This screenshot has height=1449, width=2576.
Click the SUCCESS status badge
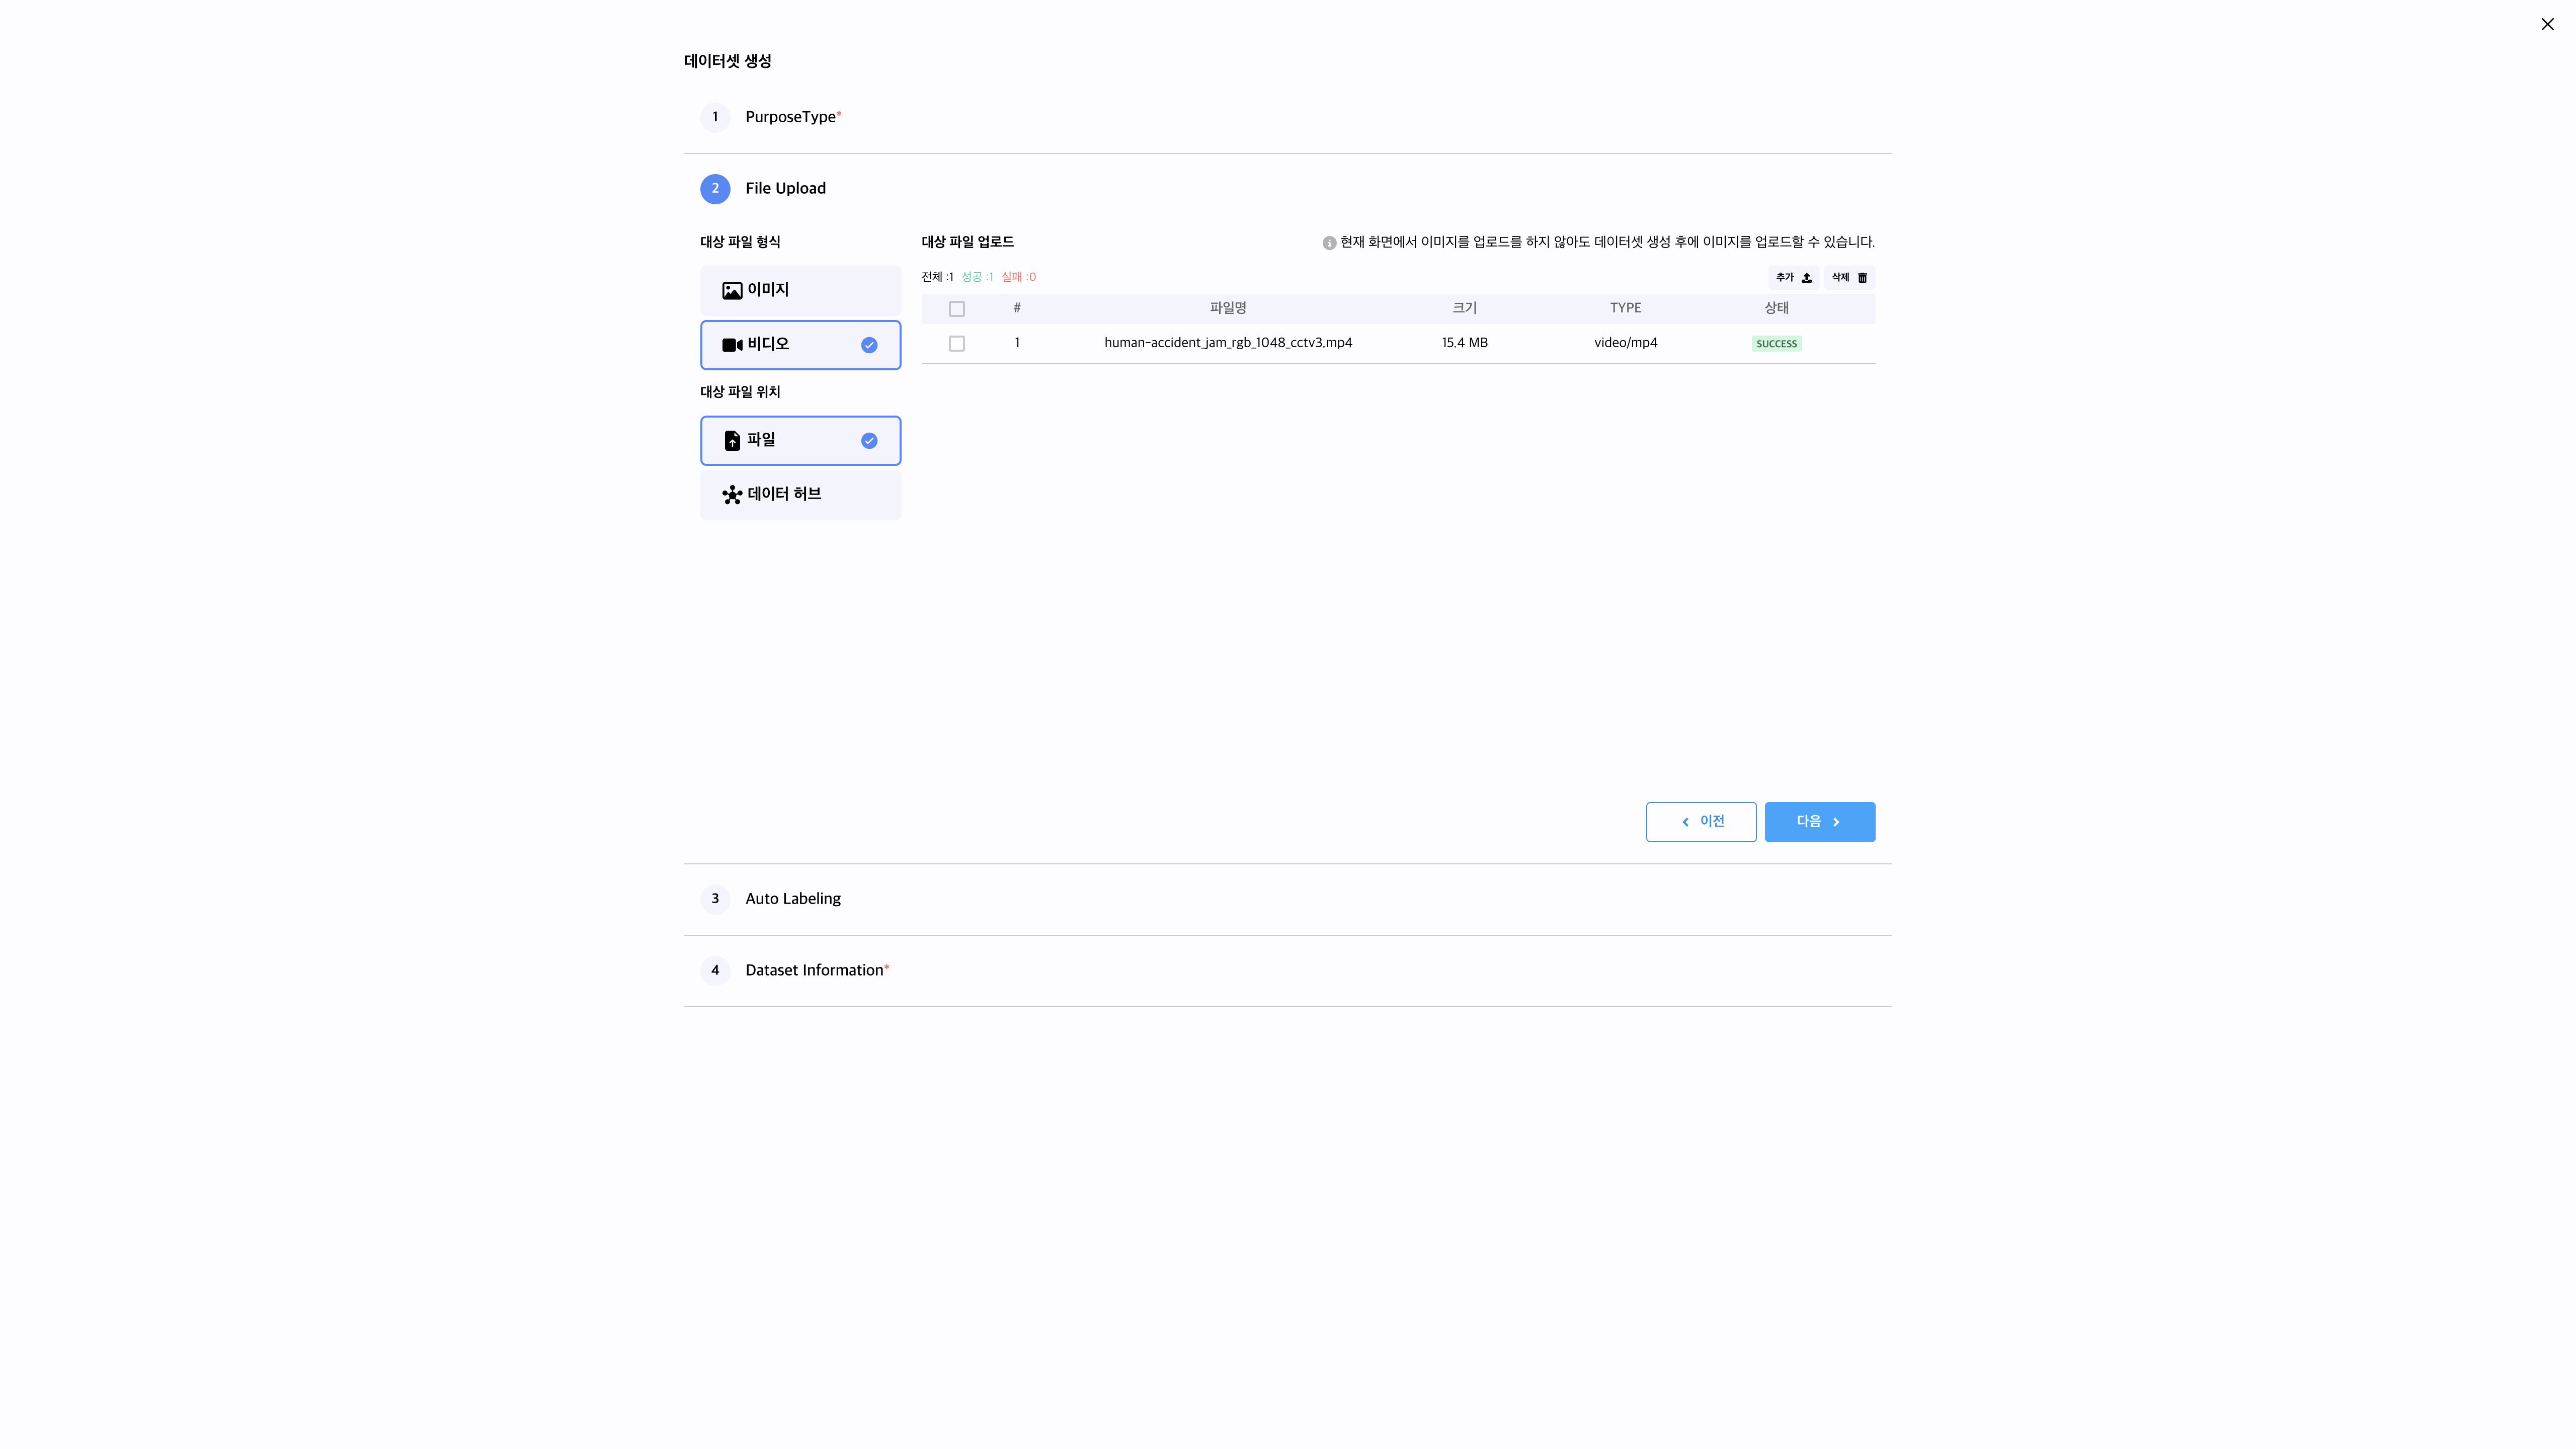click(1776, 344)
